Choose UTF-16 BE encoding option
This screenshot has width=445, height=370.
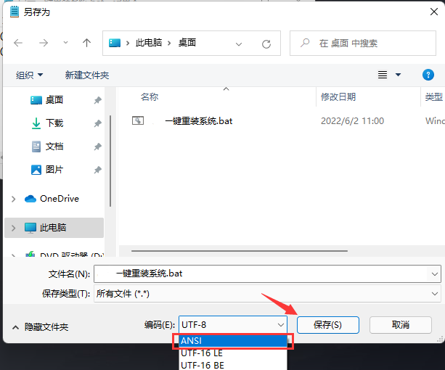(233, 365)
